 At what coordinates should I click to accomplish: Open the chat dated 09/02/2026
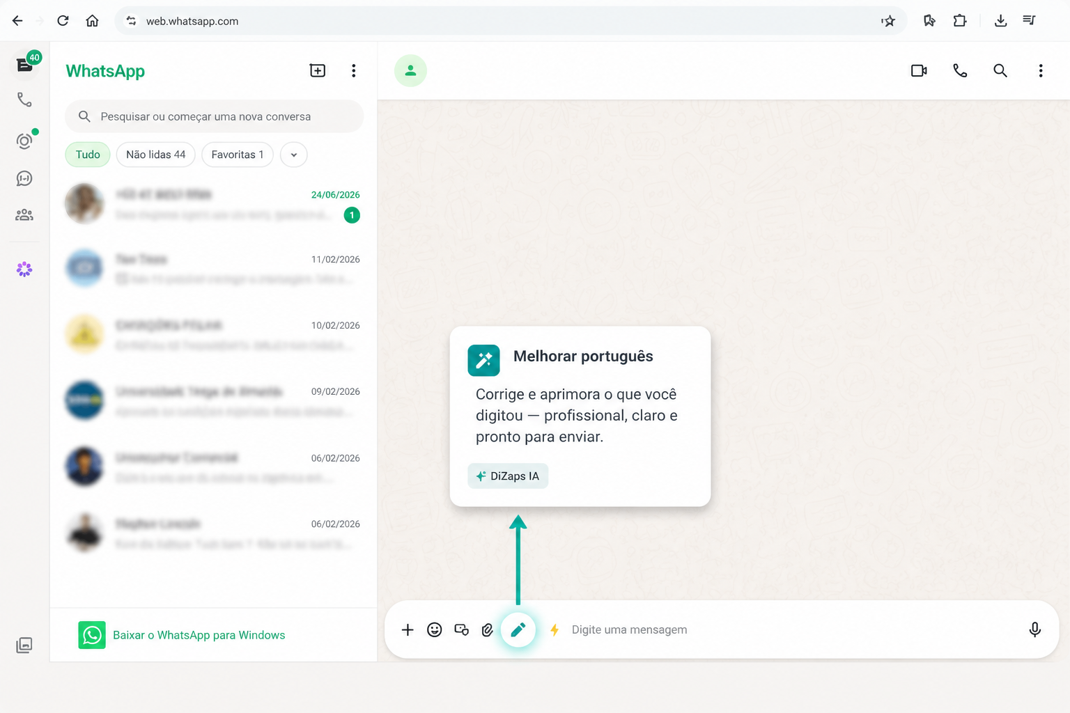click(213, 400)
